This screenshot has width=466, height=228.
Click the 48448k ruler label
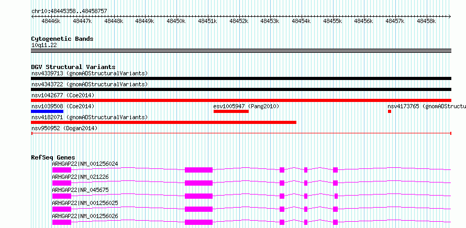coord(114,21)
